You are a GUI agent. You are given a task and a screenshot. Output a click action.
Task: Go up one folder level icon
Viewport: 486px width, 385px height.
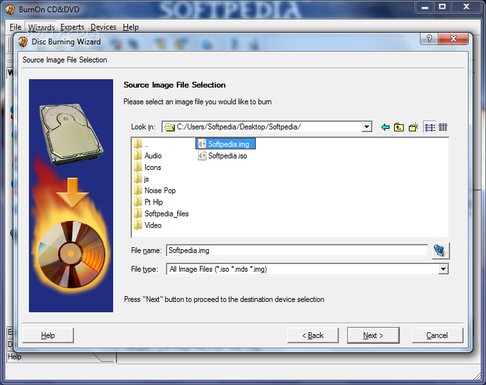399,127
